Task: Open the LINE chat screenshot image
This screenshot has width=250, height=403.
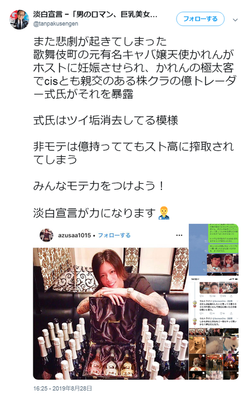Action: 214,250
